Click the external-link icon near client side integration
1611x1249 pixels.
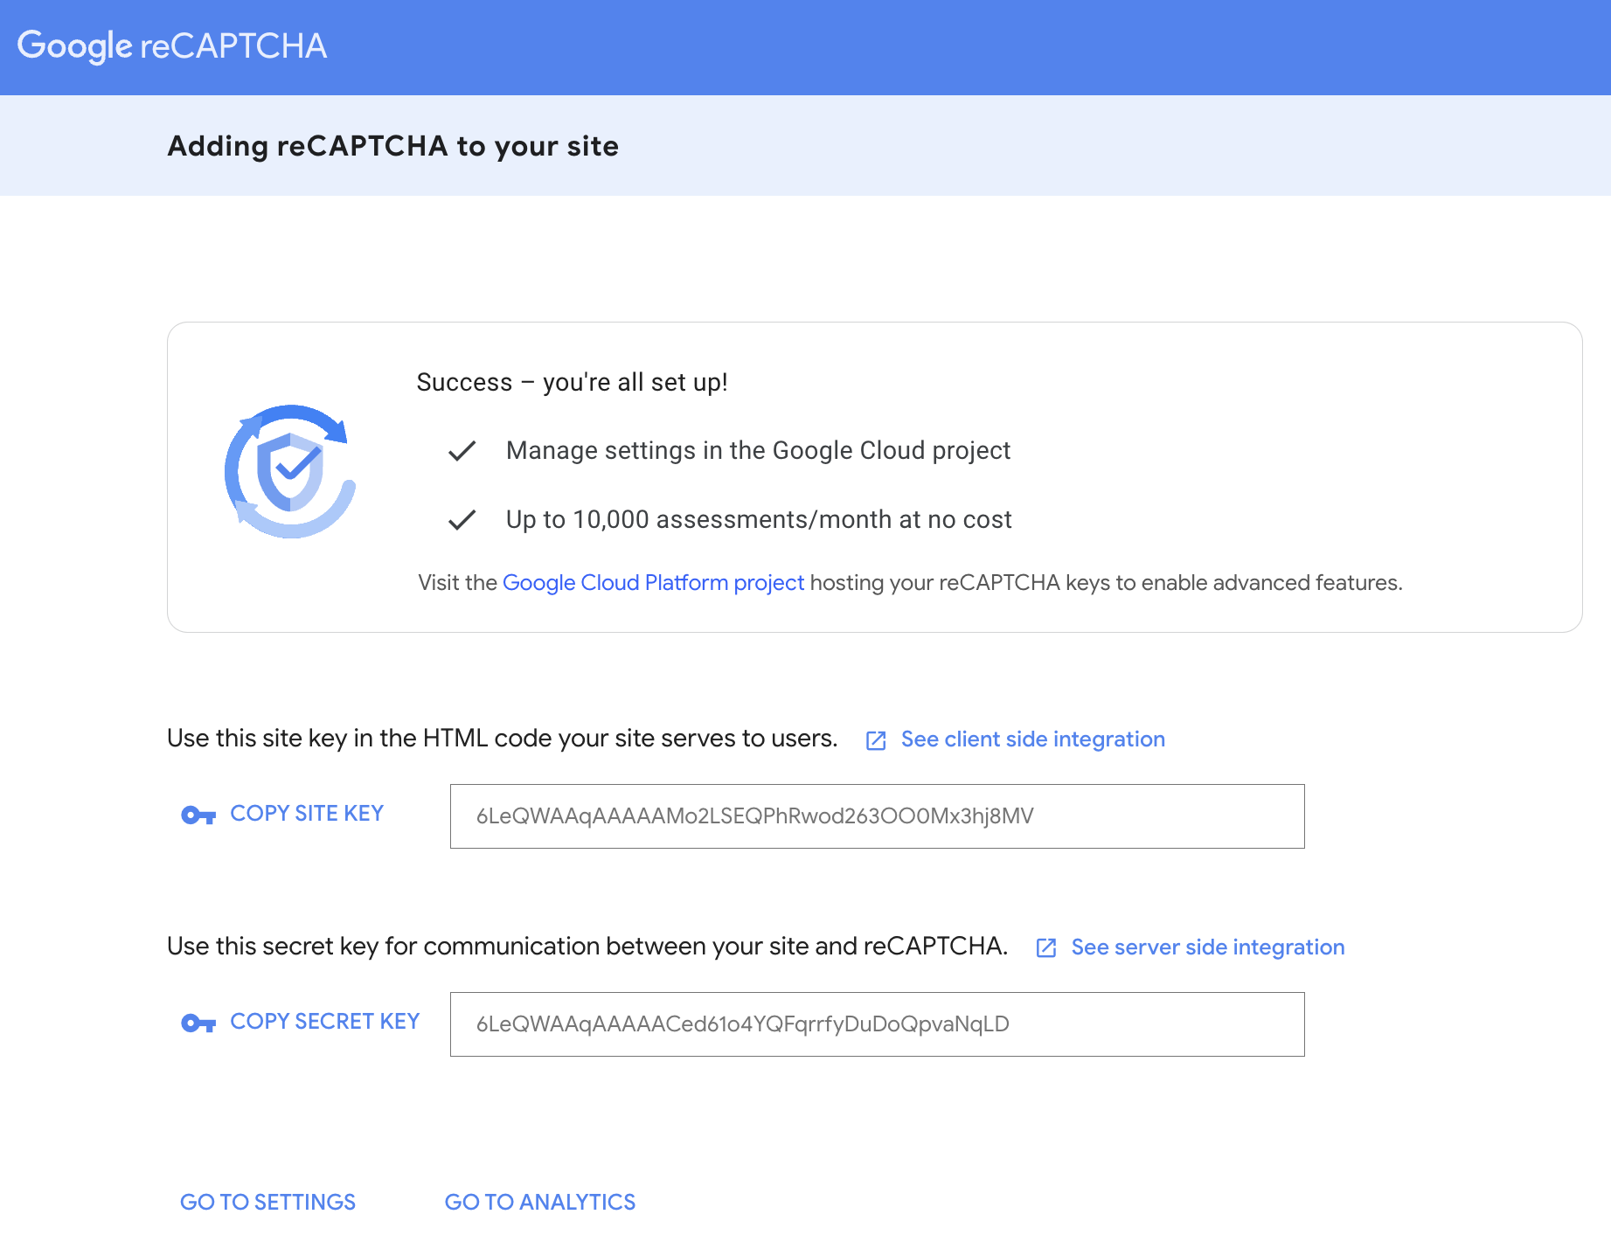(x=876, y=739)
